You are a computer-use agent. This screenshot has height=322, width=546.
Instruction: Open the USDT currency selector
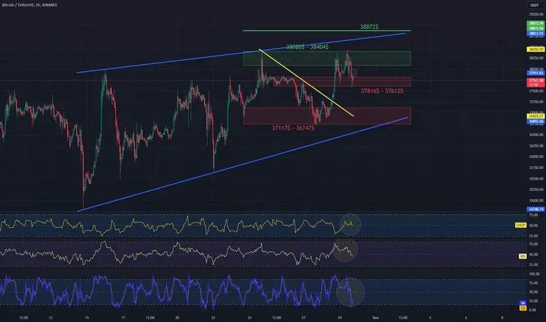(534, 5)
